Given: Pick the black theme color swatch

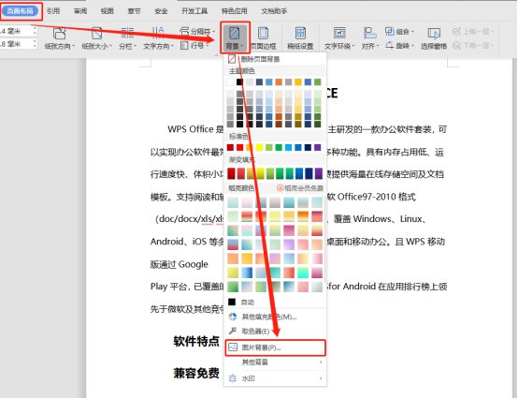Looking at the screenshot, I should pyautogui.click(x=240, y=81).
